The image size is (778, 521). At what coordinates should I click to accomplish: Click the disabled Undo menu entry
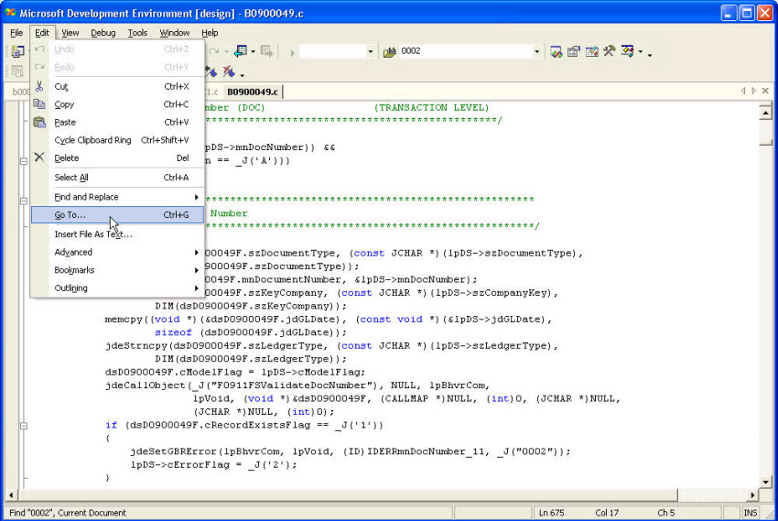point(117,49)
